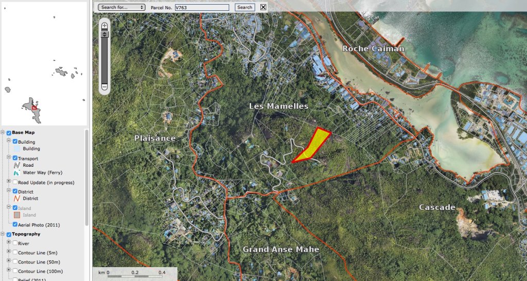The width and height of the screenshot is (527, 281).
Task: Close the parcel search bar
Action: click(x=263, y=7)
